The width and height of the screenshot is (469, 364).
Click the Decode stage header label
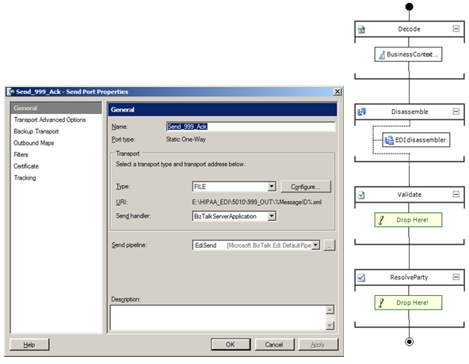click(x=409, y=29)
